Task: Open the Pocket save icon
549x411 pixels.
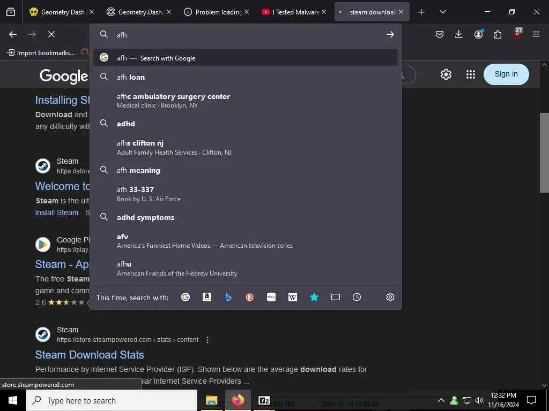Action: (x=440, y=34)
